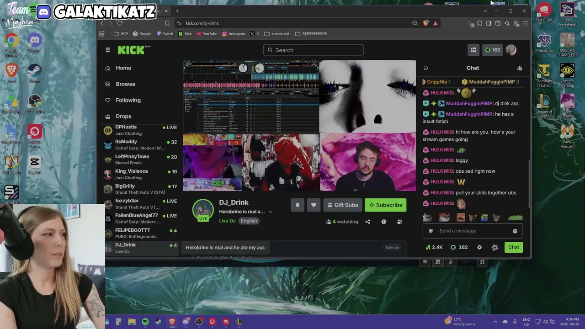Follow DJ_Drink with the heart button

coord(314,205)
